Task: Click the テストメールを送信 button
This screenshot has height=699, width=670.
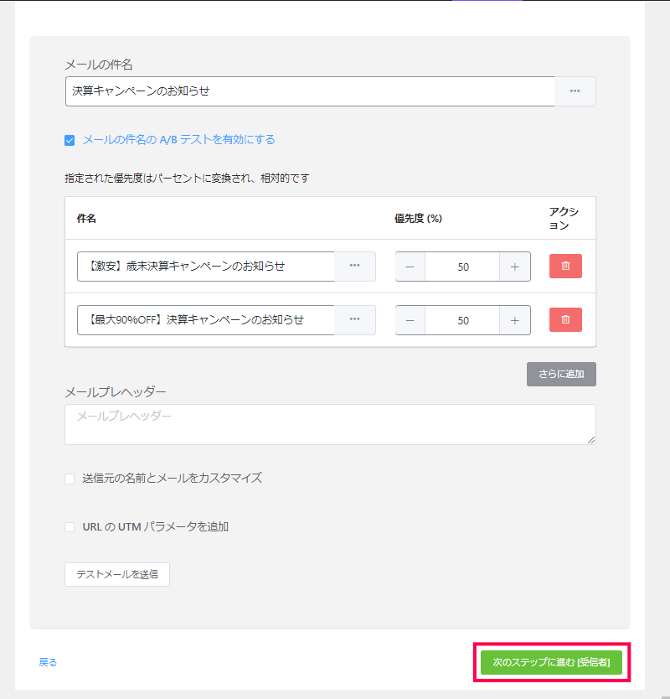Action: [117, 574]
